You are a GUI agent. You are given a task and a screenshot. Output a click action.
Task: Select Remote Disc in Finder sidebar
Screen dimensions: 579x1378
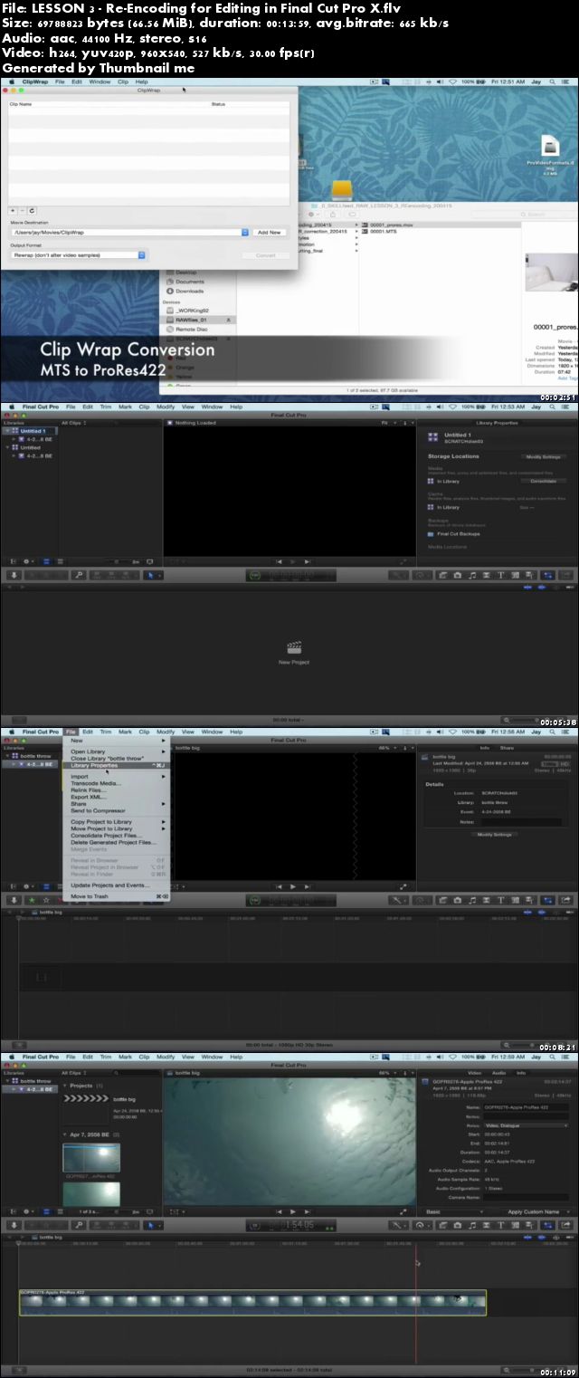click(x=189, y=329)
